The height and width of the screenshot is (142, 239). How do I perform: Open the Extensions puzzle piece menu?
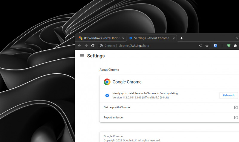click(x=235, y=46)
